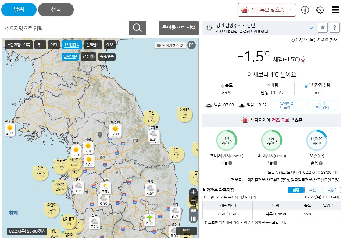Select the 극값2 toggle

click(x=332, y=190)
